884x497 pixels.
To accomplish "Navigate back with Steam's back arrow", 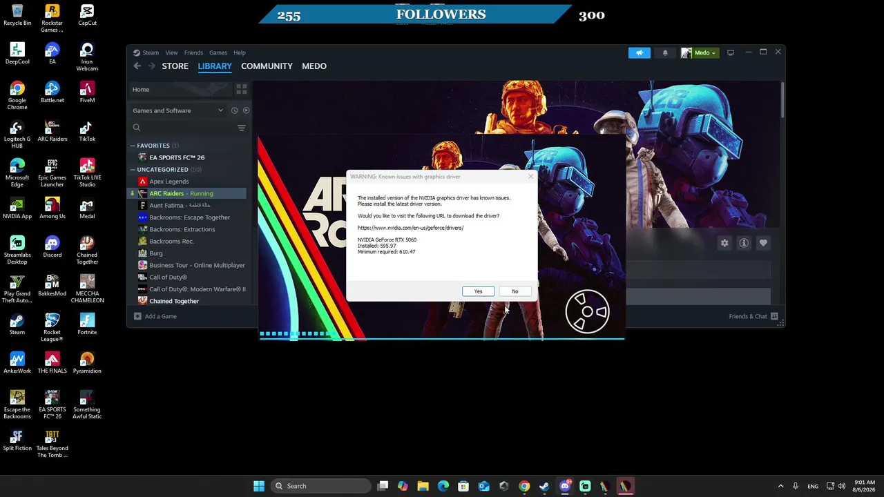I will tap(137, 66).
